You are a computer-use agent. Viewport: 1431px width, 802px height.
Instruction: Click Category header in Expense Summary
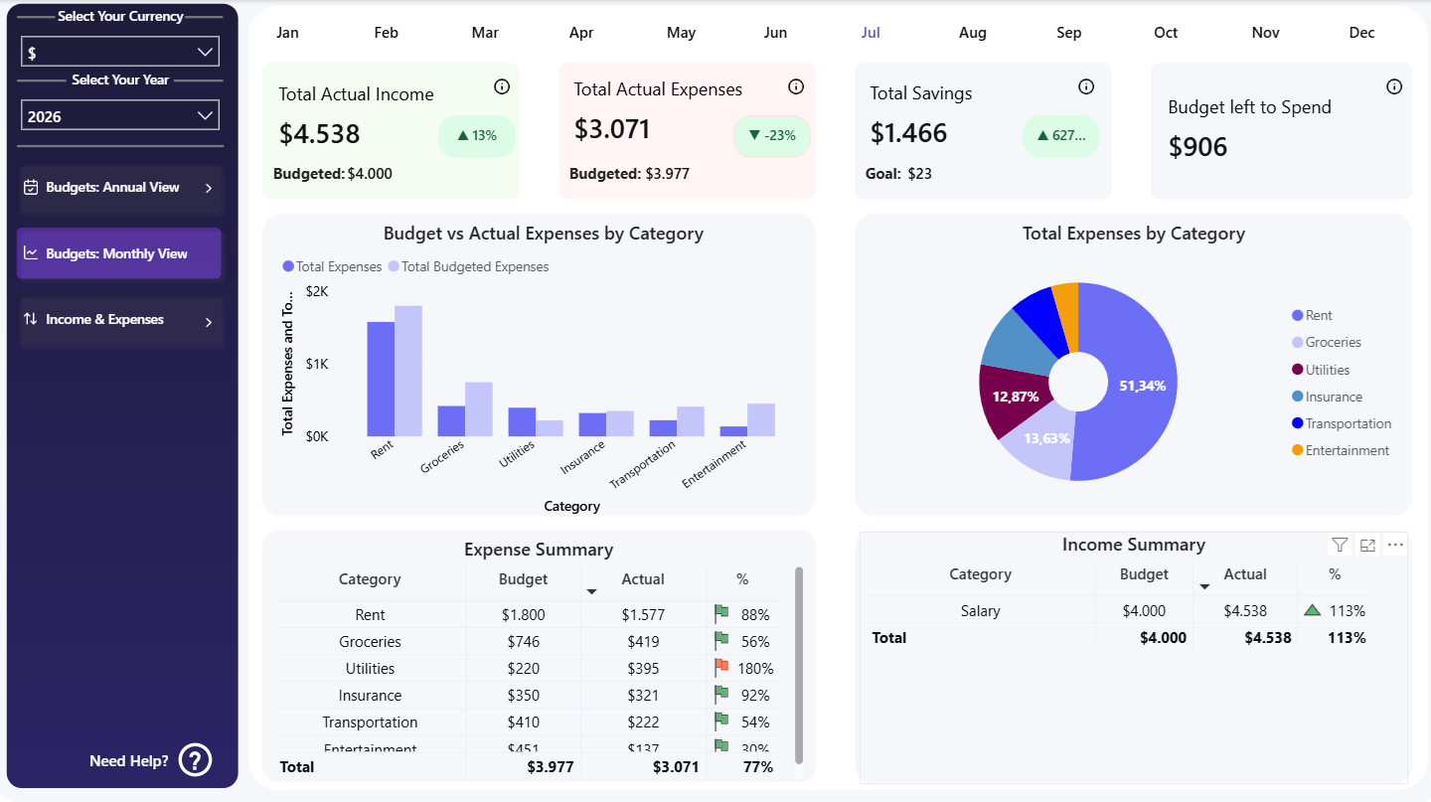pyautogui.click(x=370, y=579)
